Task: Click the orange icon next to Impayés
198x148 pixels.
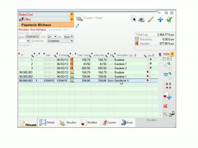Action: click(137, 44)
